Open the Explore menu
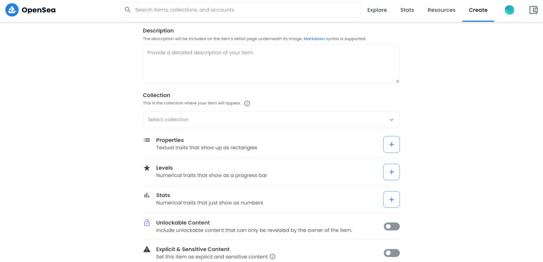The height and width of the screenshot is (262, 543). pos(377,10)
